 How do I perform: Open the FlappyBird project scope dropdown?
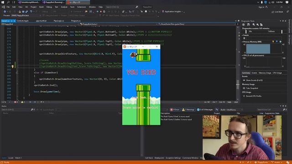click(40, 24)
